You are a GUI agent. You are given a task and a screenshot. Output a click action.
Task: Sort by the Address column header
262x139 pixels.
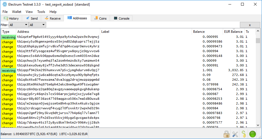[58, 32]
